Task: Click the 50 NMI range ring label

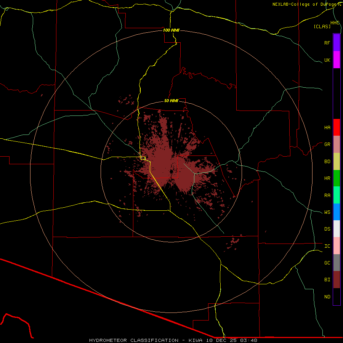Action: point(171,101)
